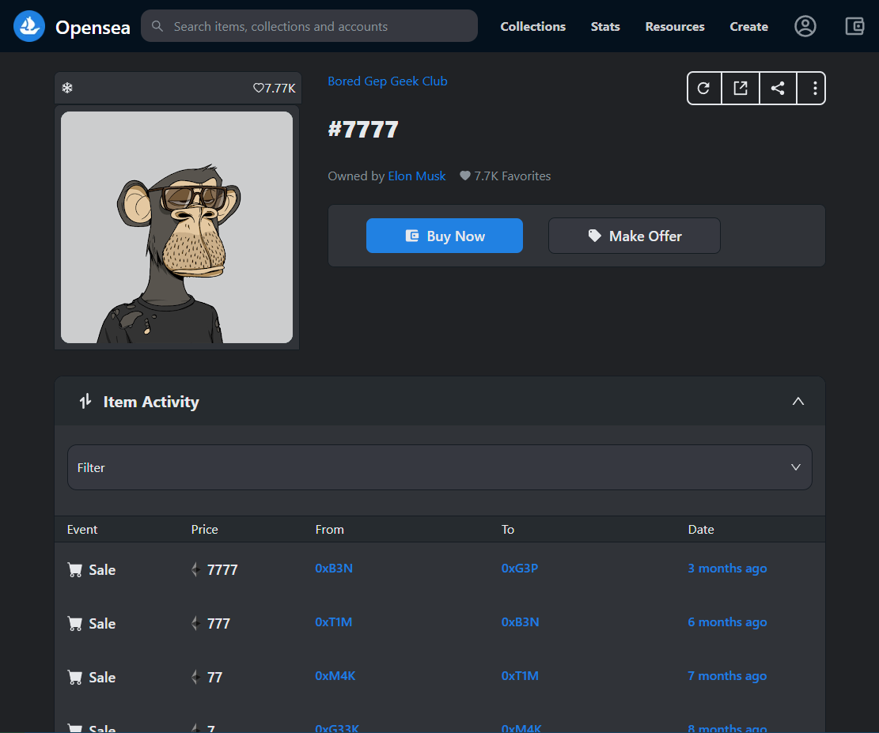Click the Price column header

pyautogui.click(x=205, y=530)
